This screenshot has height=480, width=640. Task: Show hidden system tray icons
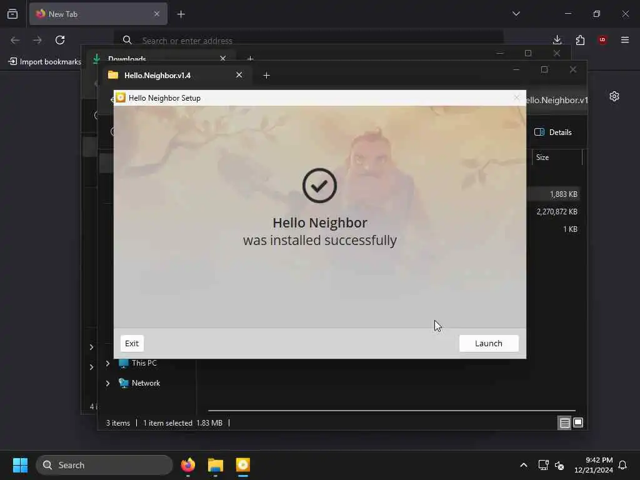pos(524,465)
